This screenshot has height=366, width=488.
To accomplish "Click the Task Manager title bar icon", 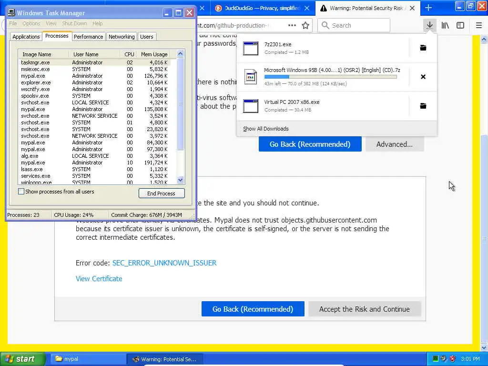I will coord(12,12).
